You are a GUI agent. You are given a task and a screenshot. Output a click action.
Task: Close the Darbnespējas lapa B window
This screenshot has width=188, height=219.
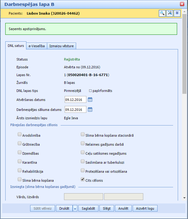(x=182, y=4)
